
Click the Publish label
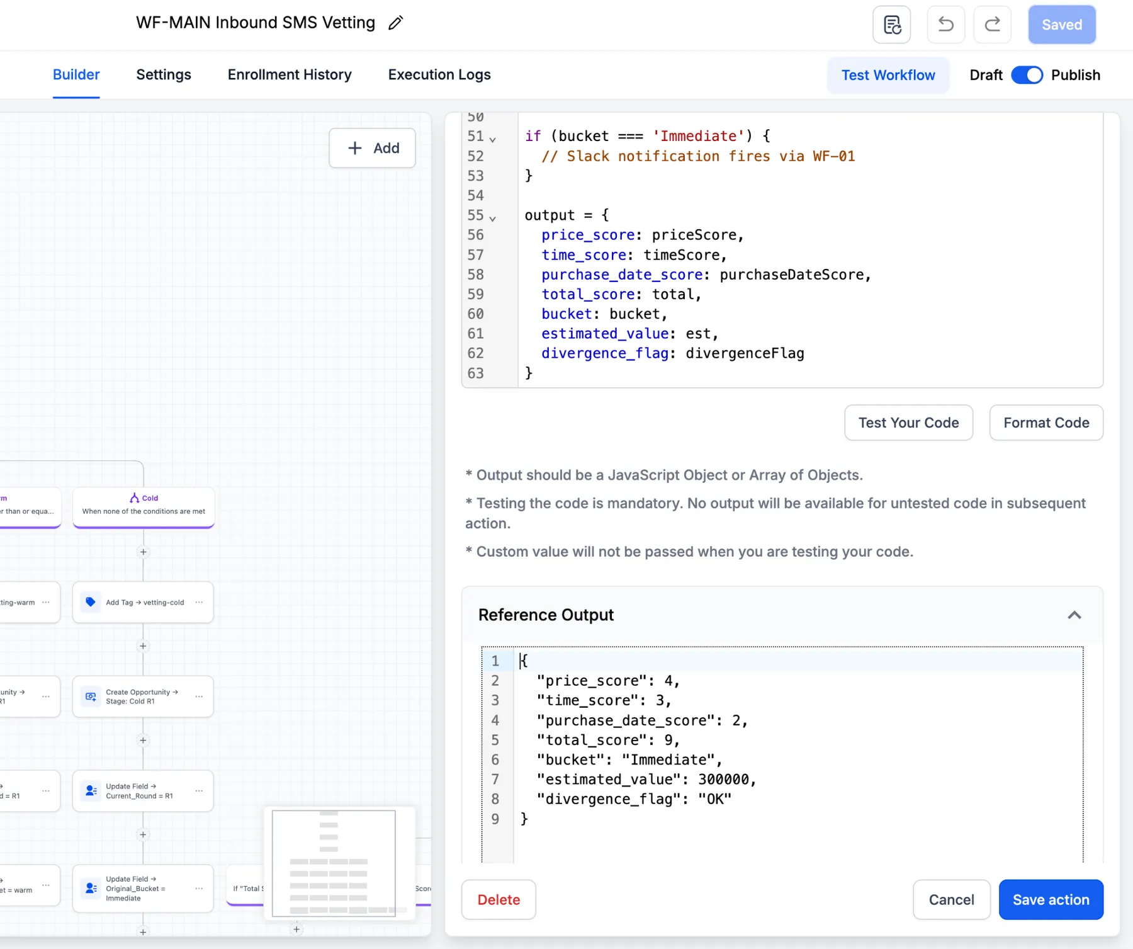click(1076, 75)
